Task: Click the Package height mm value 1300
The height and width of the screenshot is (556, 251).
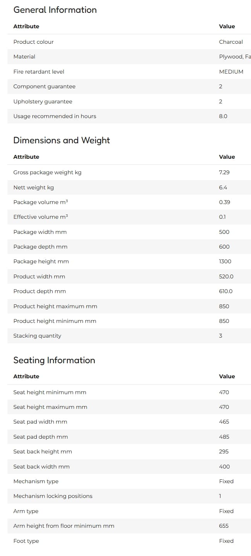Action: [225, 261]
